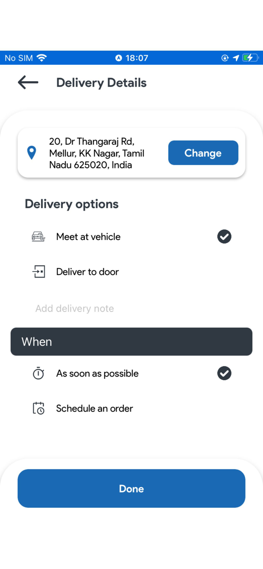Tap the stopwatch icon next to As soon as possible

tap(38, 373)
